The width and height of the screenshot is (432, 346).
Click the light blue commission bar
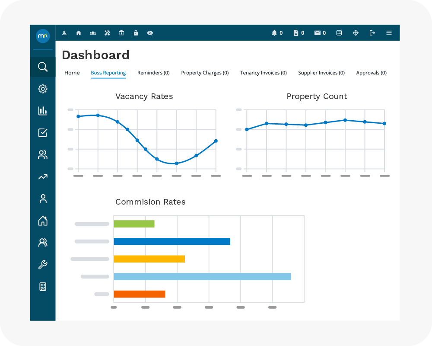[x=202, y=276]
